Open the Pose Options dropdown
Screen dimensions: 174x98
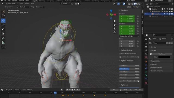(138, 7)
